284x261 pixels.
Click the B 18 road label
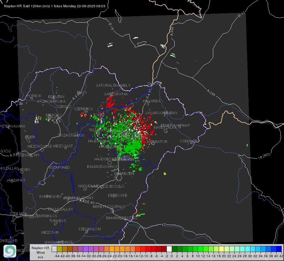(111, 26)
